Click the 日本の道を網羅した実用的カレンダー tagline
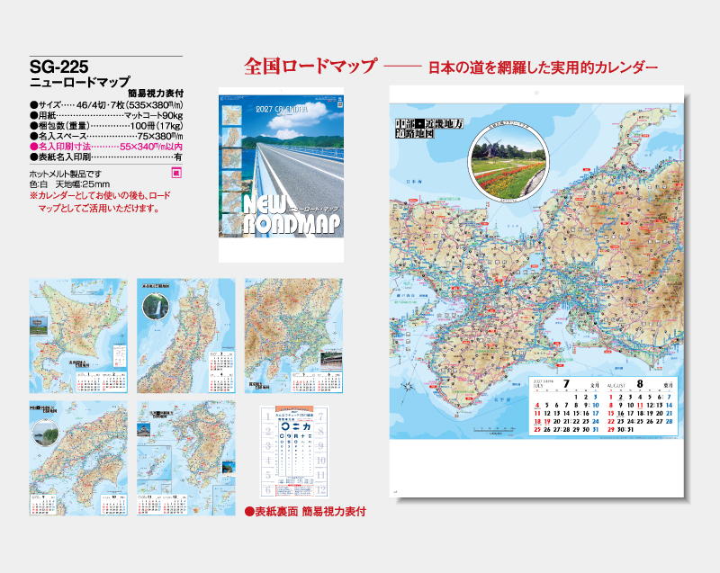The width and height of the screenshot is (720, 573). (544, 67)
